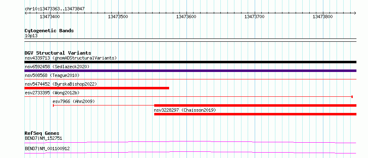
Task: Click the Cytogenetic Bands track title
Action: [49, 31]
